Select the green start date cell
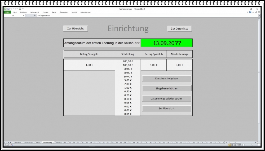The height and width of the screenshot is (151, 265). [x=166, y=43]
